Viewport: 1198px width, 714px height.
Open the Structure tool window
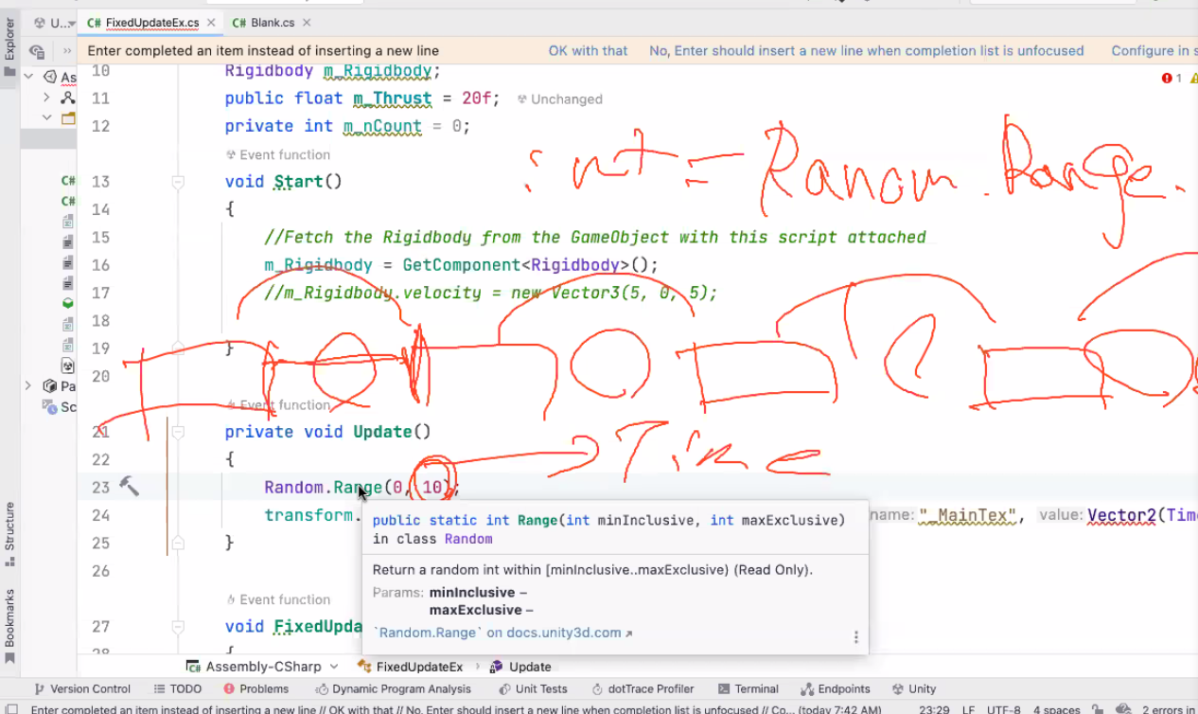9,533
